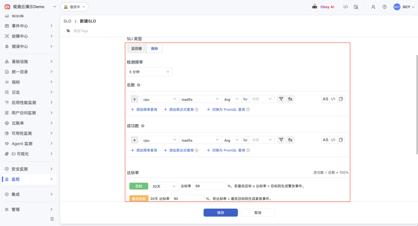This screenshot has width=418, height=226.
Task: Click the invite user icon
Action: (373, 7)
